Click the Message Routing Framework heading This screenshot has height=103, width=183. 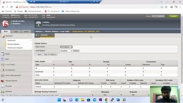point(46,92)
